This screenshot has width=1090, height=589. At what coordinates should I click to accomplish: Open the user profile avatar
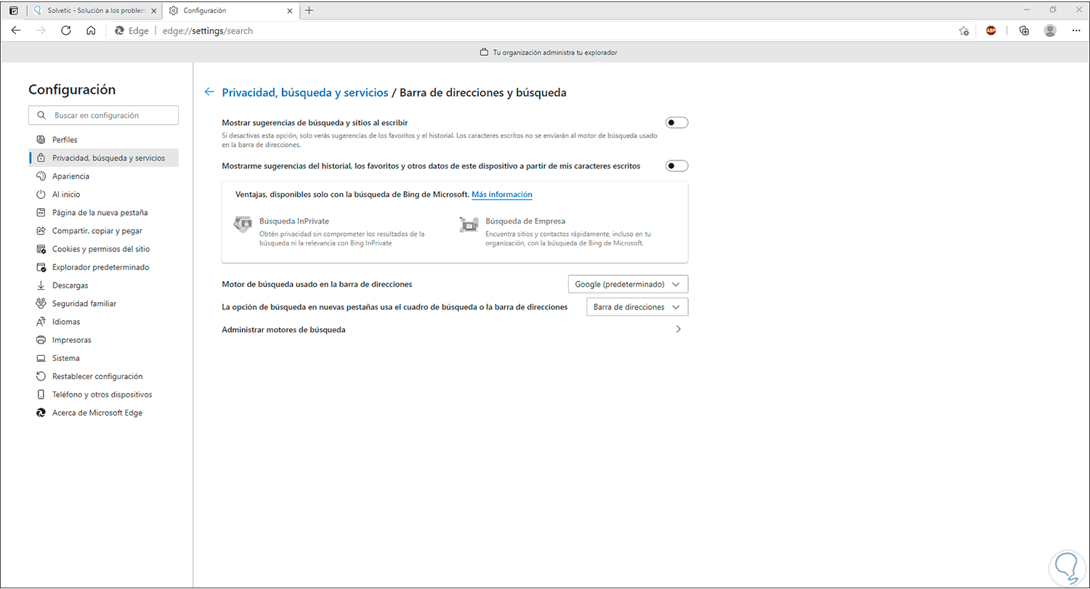[x=1049, y=31]
